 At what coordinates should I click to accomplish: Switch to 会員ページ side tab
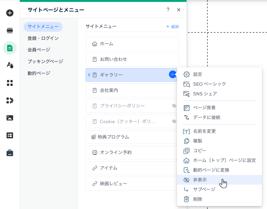point(39,50)
